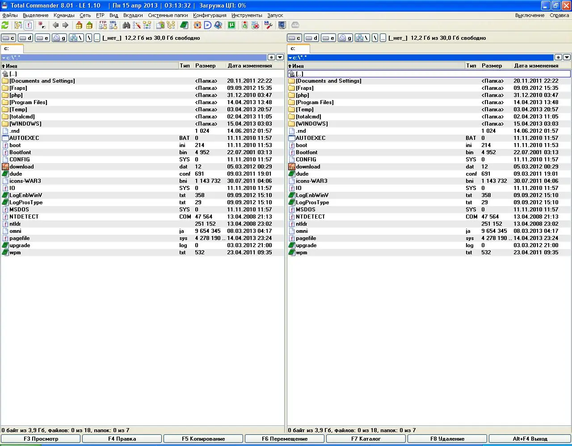Open the Справка menu

click(x=559, y=15)
